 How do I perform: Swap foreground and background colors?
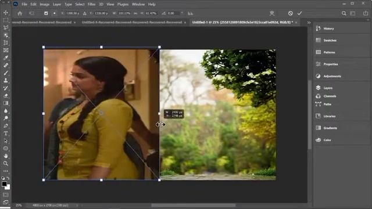click(x=8, y=178)
